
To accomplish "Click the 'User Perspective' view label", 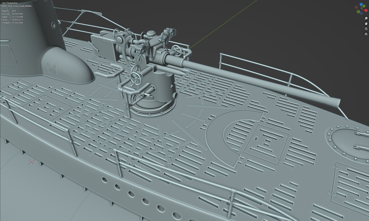I will click(9, 3).
